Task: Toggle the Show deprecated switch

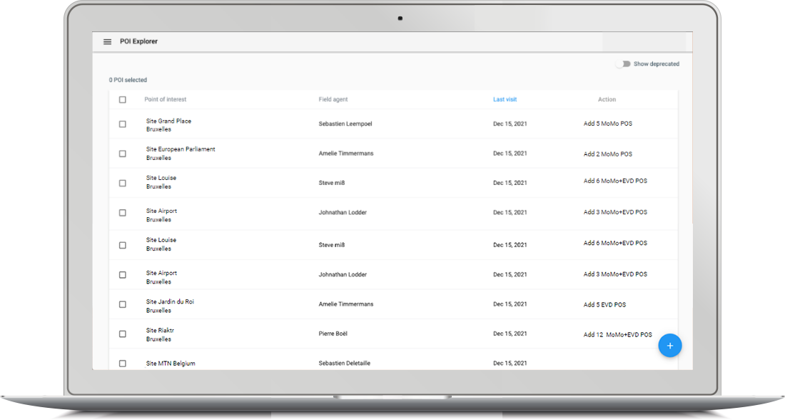Action: point(623,64)
